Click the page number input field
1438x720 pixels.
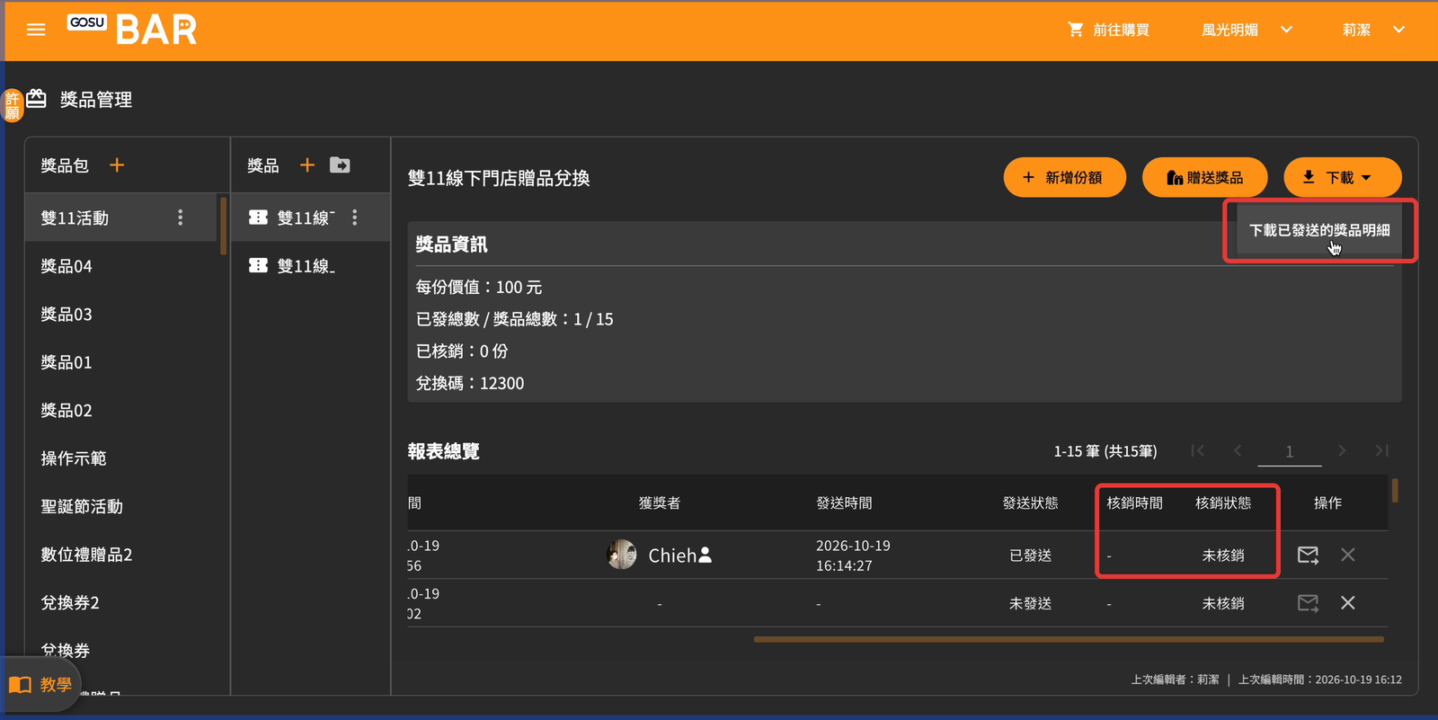pos(1290,451)
